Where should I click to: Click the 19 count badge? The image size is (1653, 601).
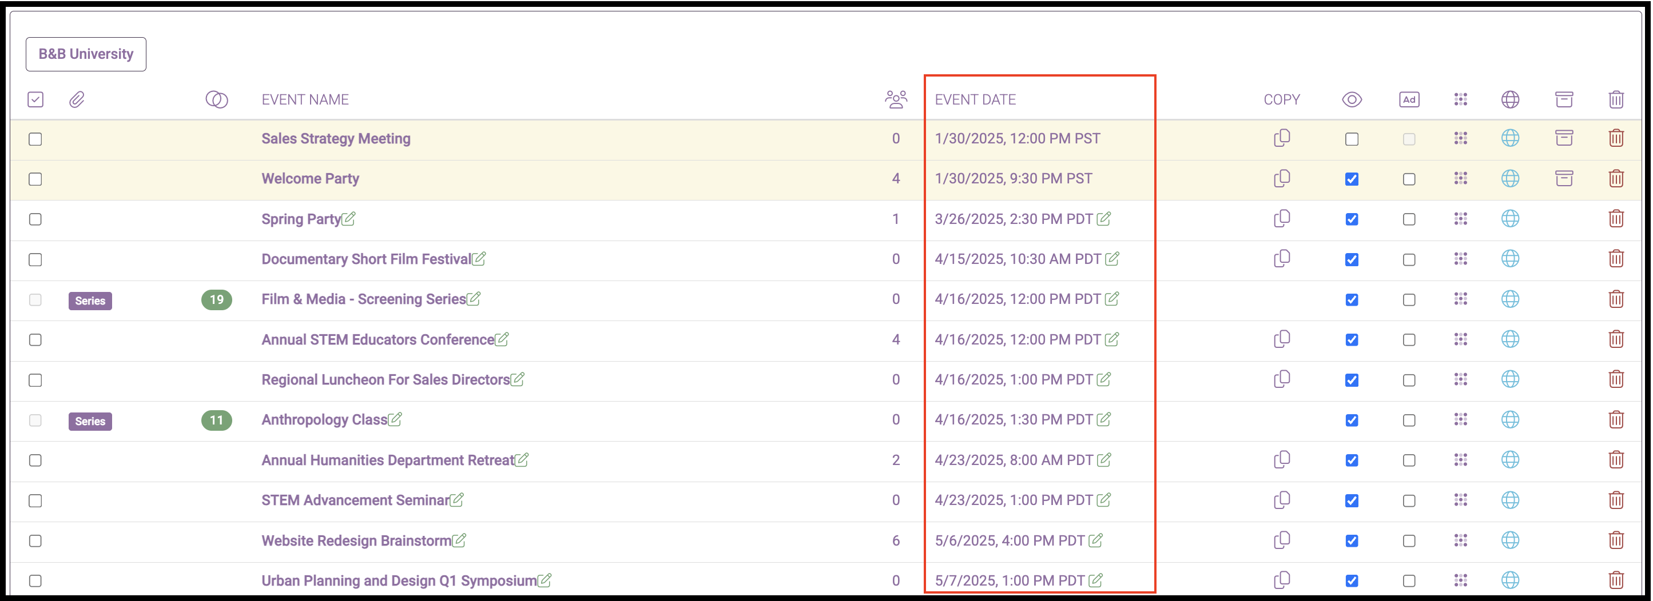click(x=217, y=299)
